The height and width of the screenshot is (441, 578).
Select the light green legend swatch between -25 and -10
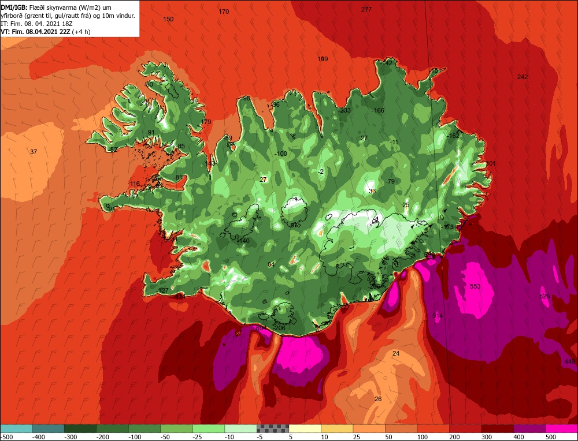209,428
